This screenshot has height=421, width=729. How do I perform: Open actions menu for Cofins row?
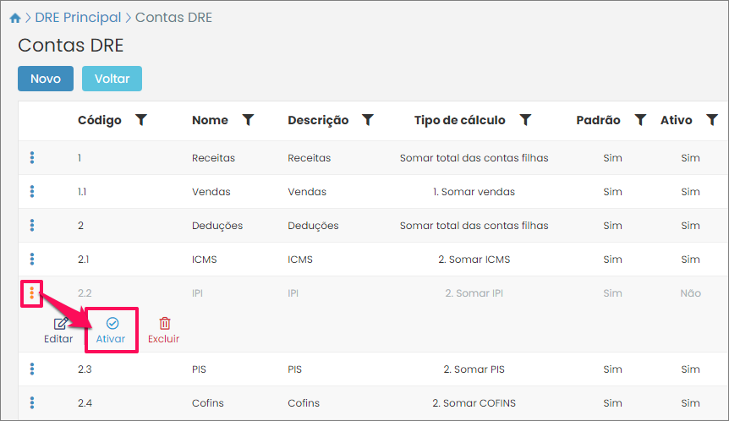click(32, 402)
